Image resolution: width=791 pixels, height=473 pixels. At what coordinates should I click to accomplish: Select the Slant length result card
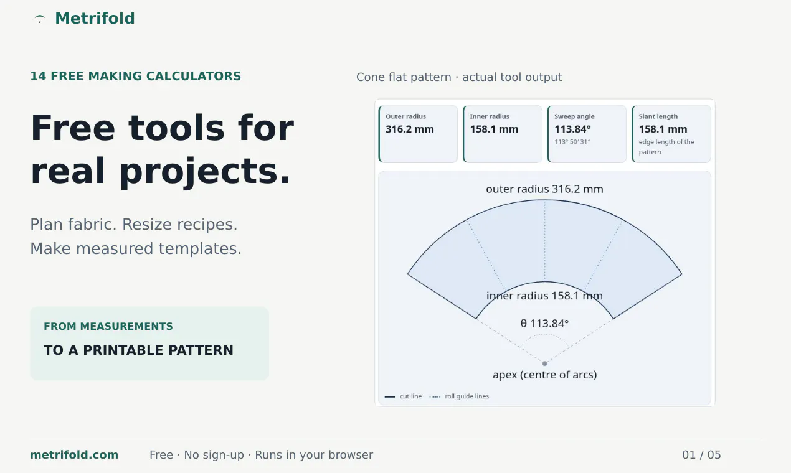[671, 134]
